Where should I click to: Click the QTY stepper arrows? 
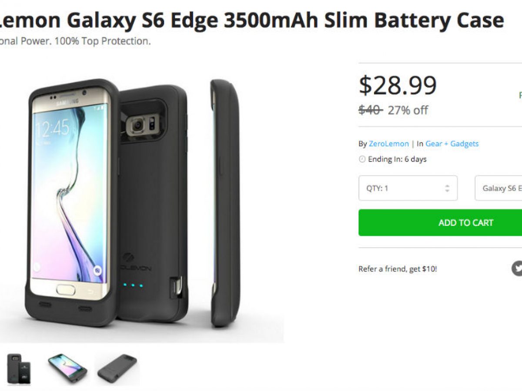coord(447,189)
